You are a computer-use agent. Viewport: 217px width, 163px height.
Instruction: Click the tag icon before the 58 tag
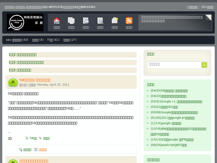click(x=27, y=138)
